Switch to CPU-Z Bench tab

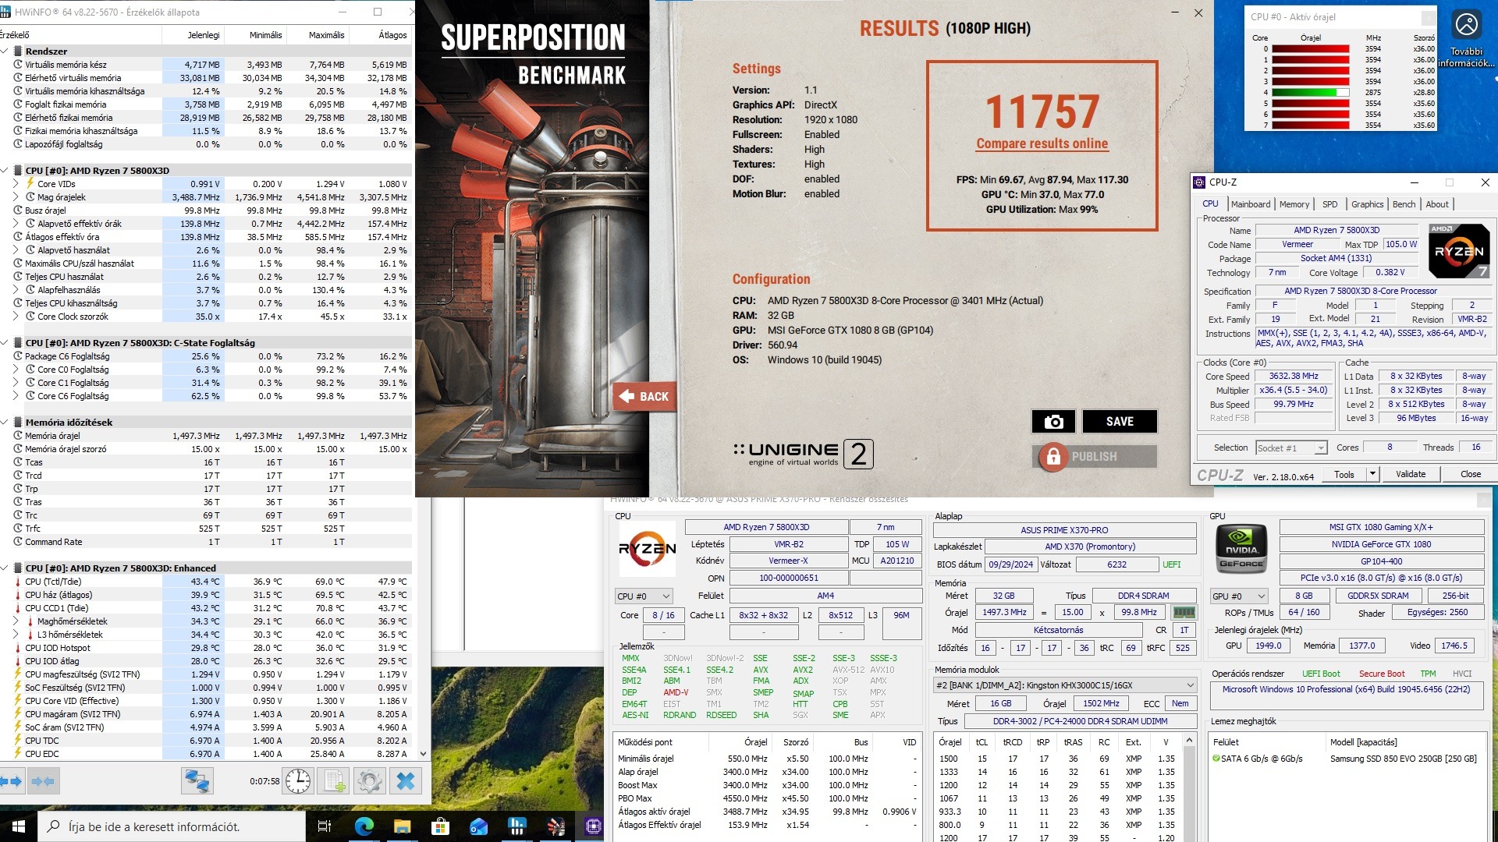(1404, 204)
